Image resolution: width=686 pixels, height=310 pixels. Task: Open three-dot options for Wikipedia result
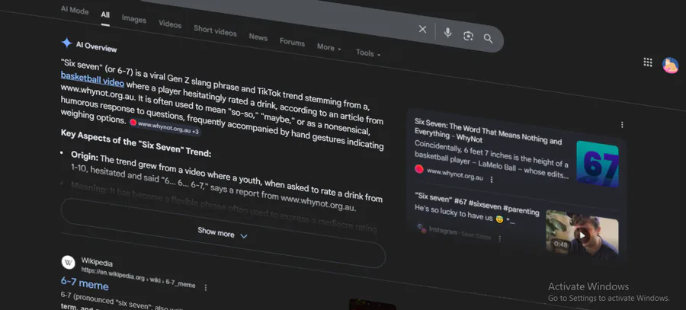click(x=206, y=287)
